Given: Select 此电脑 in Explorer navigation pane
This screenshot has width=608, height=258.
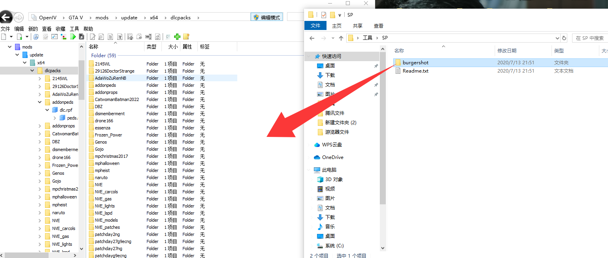Looking at the screenshot, I should [x=329, y=170].
